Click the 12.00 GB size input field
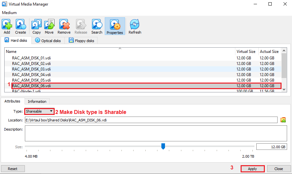Image resolution: width=292 pixels, height=174 pixels. coord(271,147)
